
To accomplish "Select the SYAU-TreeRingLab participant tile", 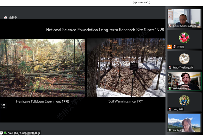I will [184, 60].
